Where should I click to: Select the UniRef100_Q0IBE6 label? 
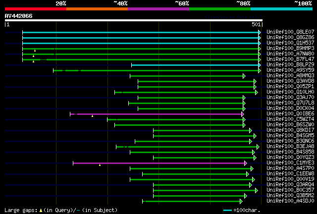coord(290,114)
